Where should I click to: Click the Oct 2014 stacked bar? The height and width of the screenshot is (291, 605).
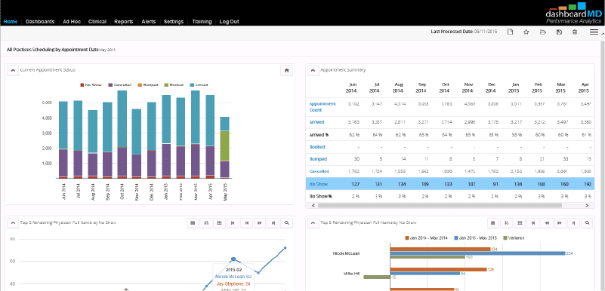(x=122, y=134)
